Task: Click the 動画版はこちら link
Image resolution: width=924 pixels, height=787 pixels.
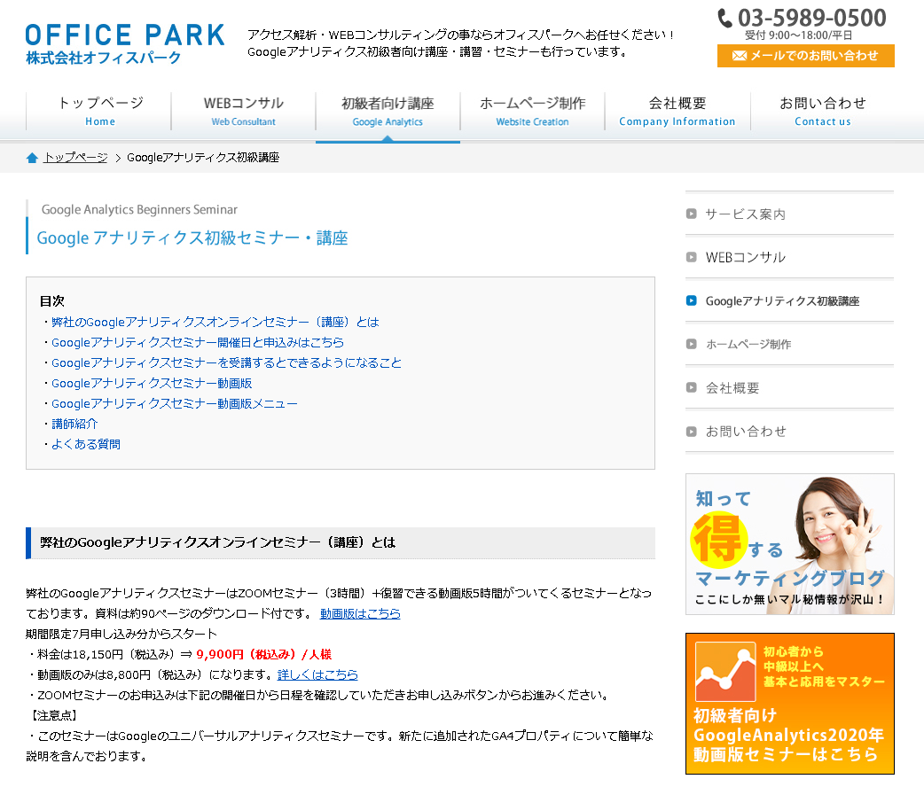Action: point(360,613)
